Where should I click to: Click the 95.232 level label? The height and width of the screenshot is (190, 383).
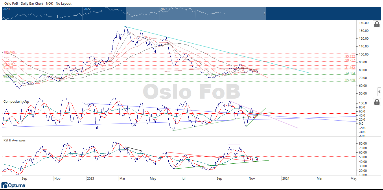(350, 57)
